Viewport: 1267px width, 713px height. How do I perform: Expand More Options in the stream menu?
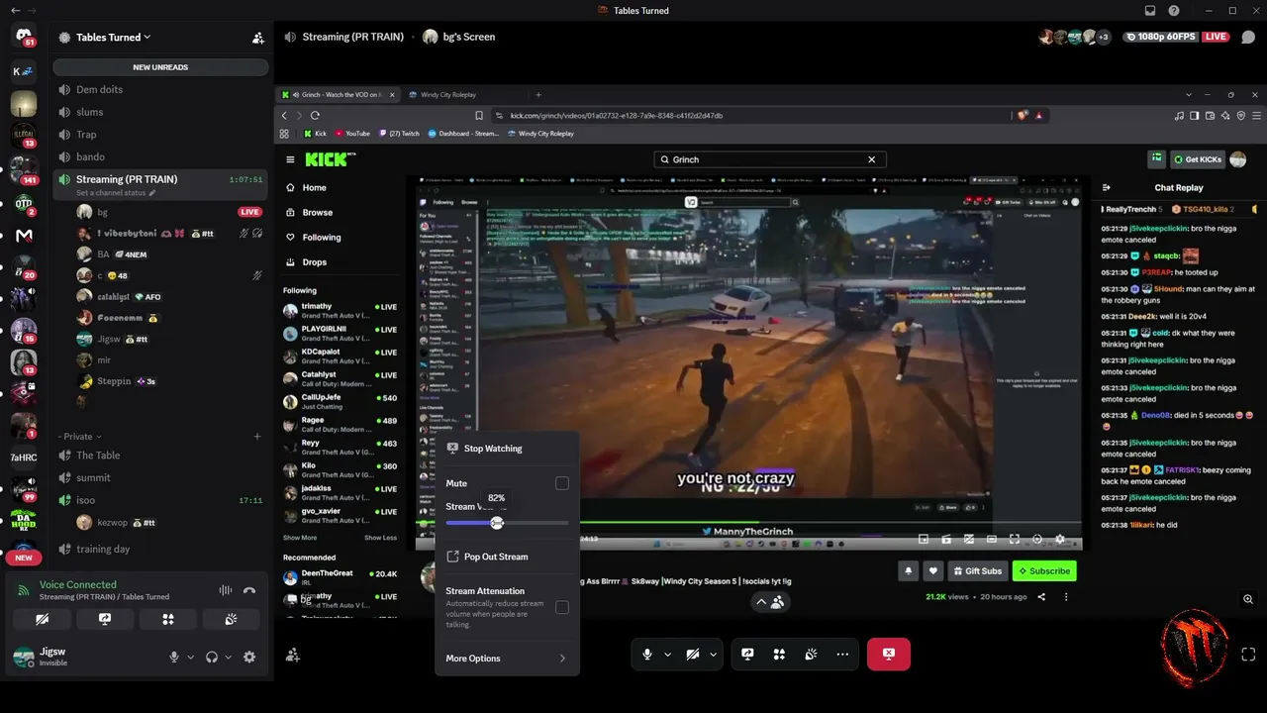pos(507,659)
